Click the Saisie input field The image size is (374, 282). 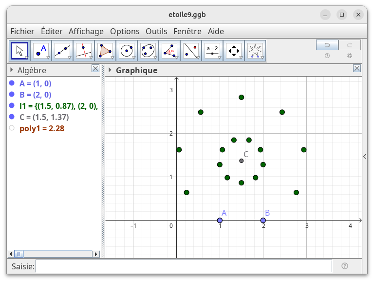coord(184,266)
